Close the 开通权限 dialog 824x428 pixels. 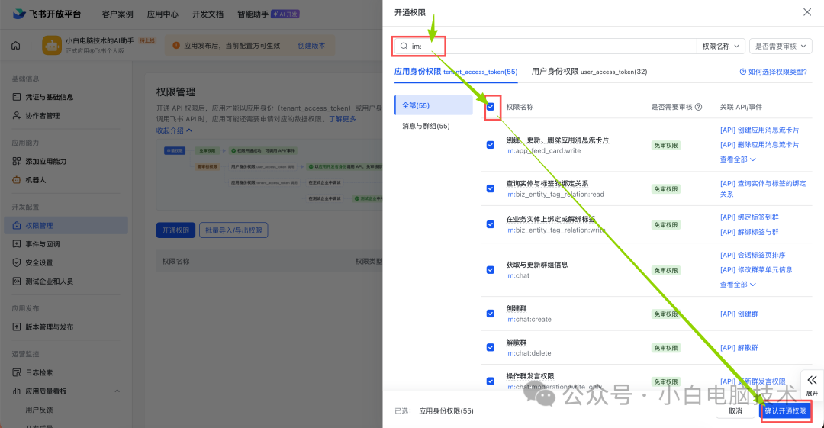coord(807,12)
